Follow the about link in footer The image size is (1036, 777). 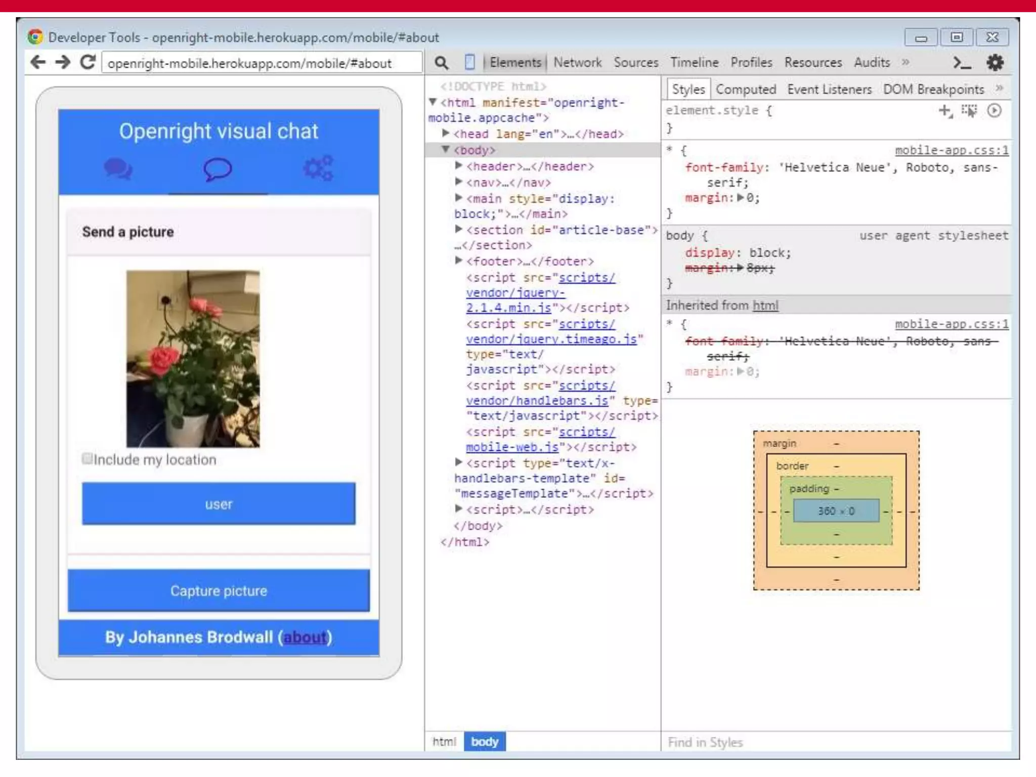305,637
